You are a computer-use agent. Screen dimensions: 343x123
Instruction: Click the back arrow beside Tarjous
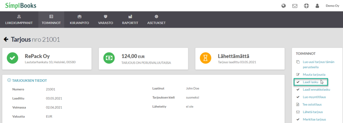6,39
